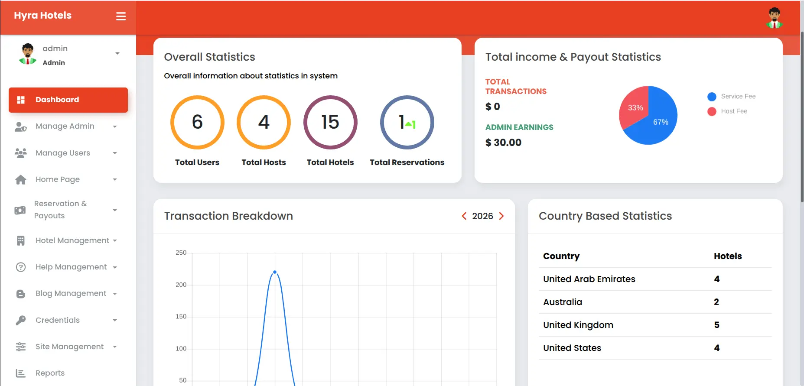Expand the Credentials submenu arrow
The height and width of the screenshot is (386, 804).
pos(115,320)
